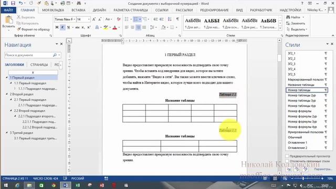Toggle italic К formatting
Image resolution: width=336 pixels, height=189 pixels.
pos(62,27)
